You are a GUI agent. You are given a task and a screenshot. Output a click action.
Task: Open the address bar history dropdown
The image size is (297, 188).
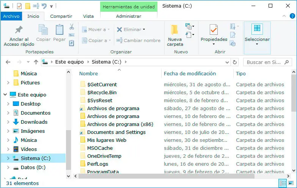pos(227,62)
